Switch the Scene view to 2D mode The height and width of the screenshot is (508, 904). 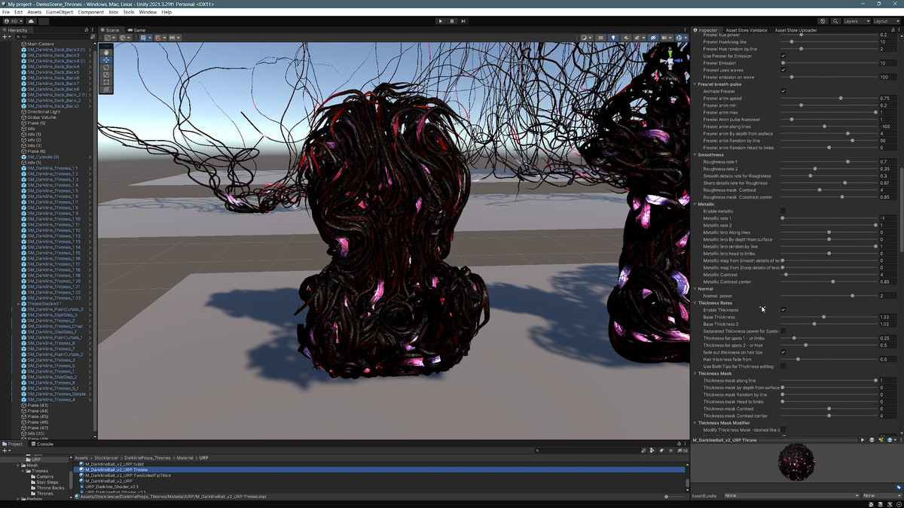tap(600, 38)
